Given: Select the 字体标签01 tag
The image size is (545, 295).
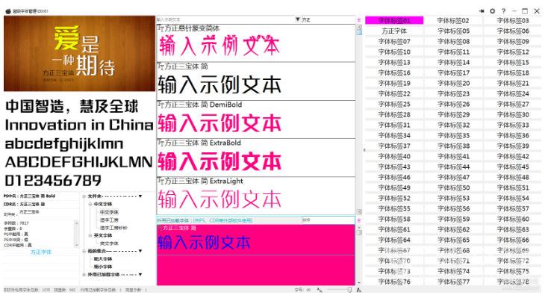Looking at the screenshot, I should (394, 20).
